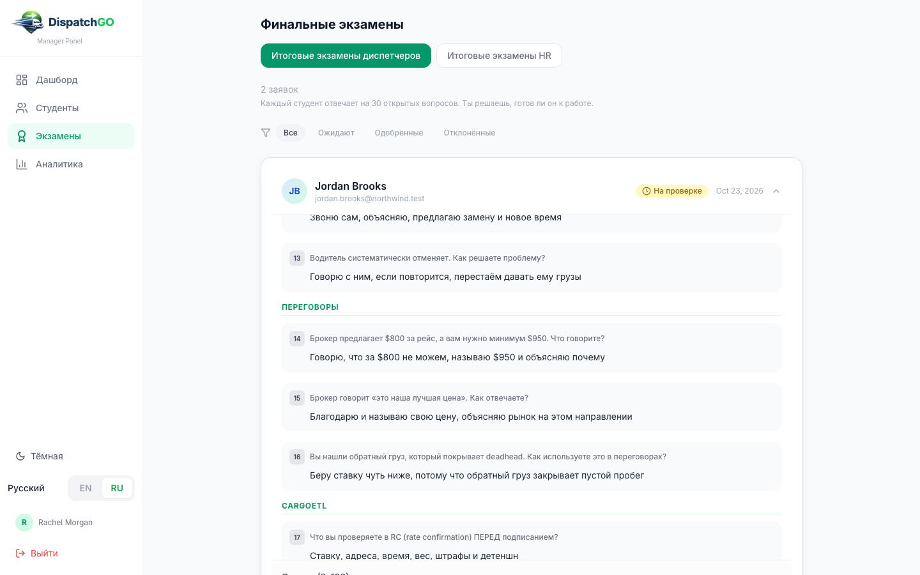Click the Manager Panel subtitle
The image size is (920, 575).
tap(59, 41)
